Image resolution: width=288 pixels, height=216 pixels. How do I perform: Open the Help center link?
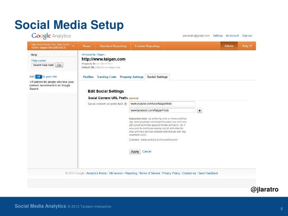point(39,61)
